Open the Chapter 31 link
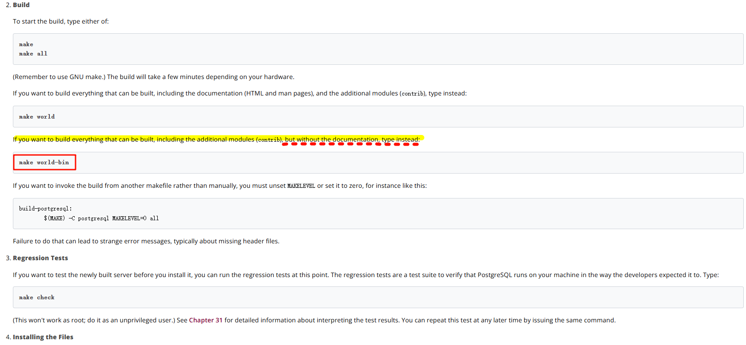 click(x=205, y=320)
